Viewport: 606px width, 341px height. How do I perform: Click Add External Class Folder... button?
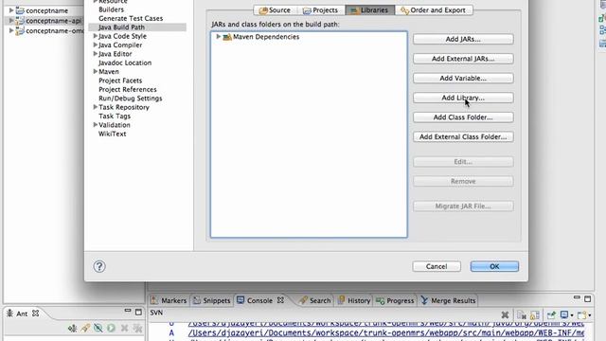tap(463, 136)
